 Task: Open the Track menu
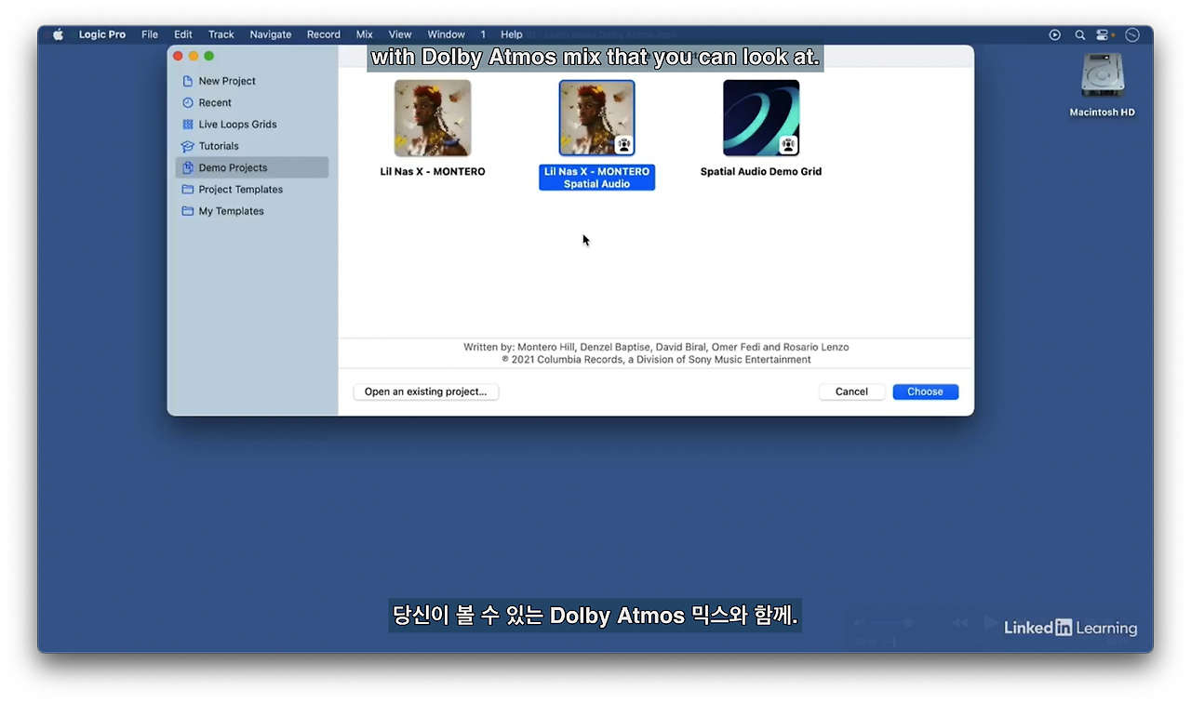tap(221, 34)
